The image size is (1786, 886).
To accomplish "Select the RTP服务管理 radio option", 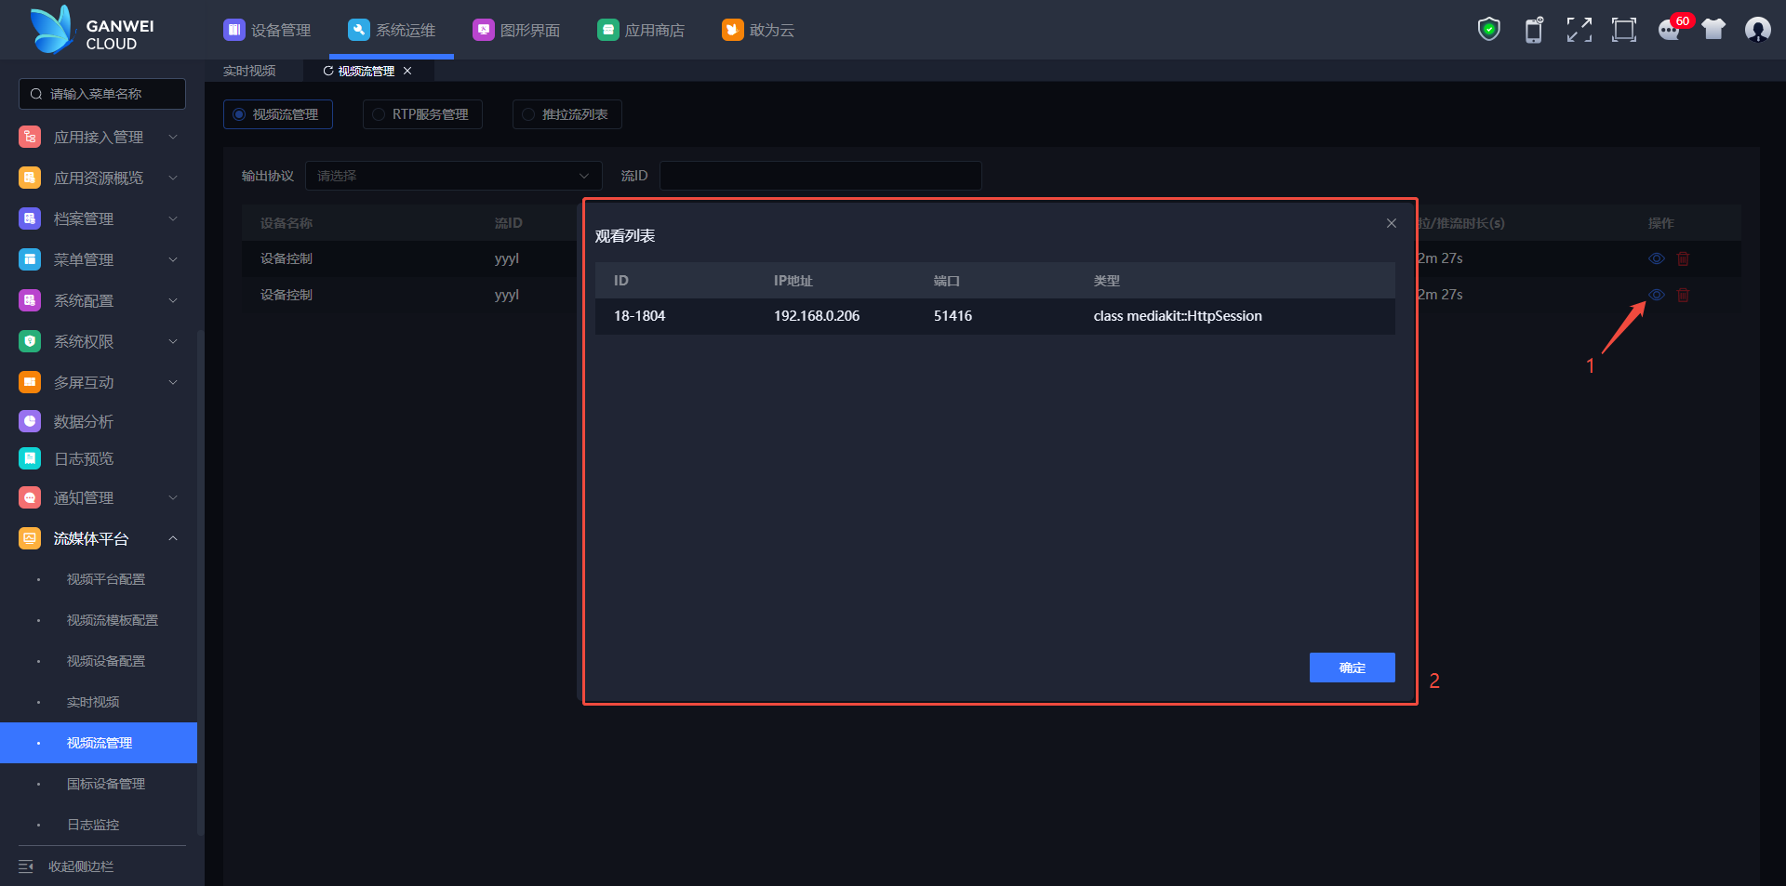I will click(x=422, y=114).
